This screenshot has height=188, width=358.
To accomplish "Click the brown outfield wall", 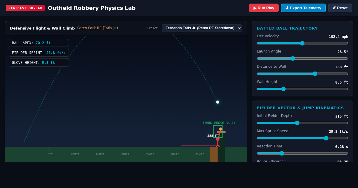I will click(214, 154).
